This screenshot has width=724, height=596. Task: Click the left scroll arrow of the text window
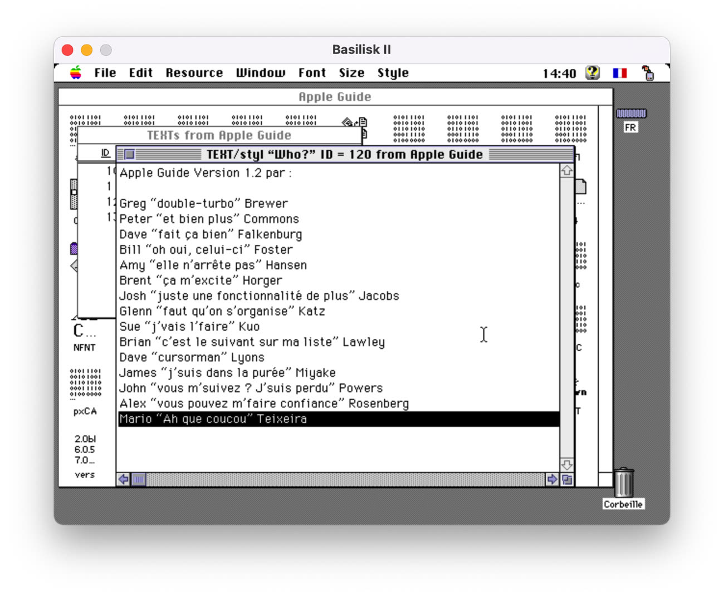124,479
